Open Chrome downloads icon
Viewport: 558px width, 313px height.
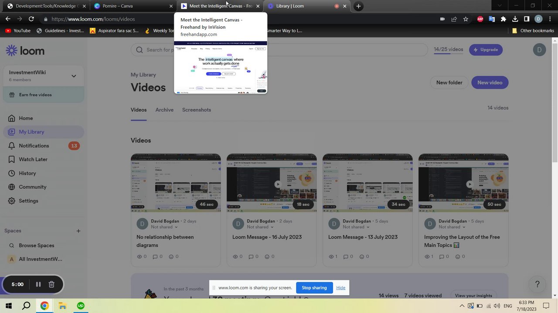click(x=515, y=19)
